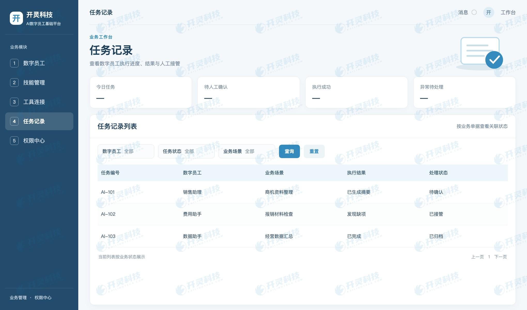
Task: Click the 已归档 status cell
Action: tap(436, 236)
